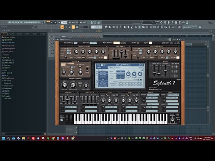Toggle Oscillator A1 Retrig switch
Viewport: 215px width, 161px height.
[x=105, y=58]
